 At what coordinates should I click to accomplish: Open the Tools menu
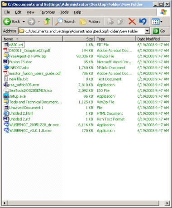(64, 12)
